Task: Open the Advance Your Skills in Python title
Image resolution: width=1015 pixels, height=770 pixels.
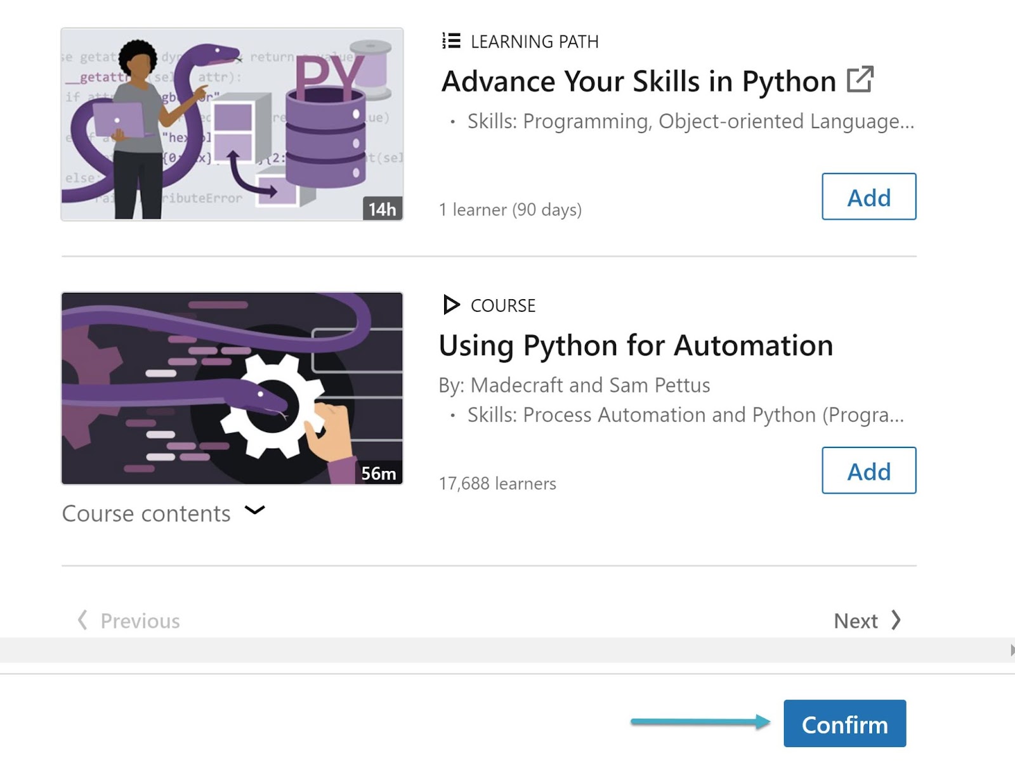Action: pos(638,82)
